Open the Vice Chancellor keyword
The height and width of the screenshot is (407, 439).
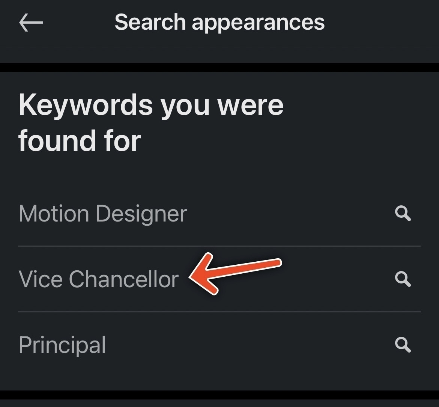(x=98, y=279)
